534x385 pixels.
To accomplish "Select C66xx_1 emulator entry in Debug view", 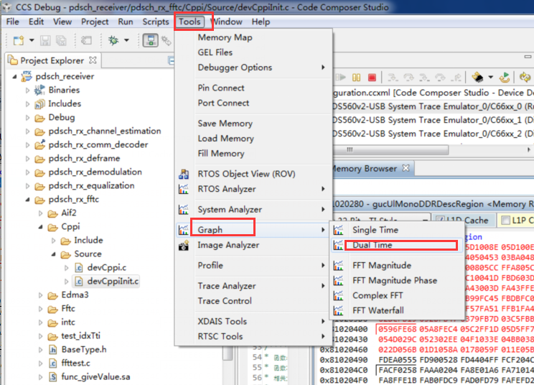I will point(434,120).
